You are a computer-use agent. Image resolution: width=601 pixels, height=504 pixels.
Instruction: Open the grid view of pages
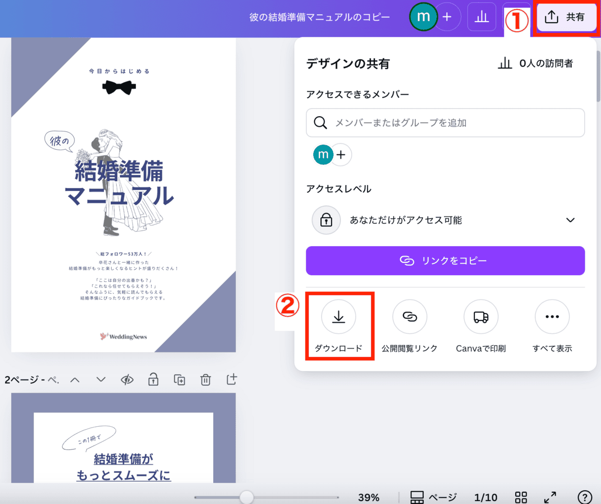pos(521,497)
